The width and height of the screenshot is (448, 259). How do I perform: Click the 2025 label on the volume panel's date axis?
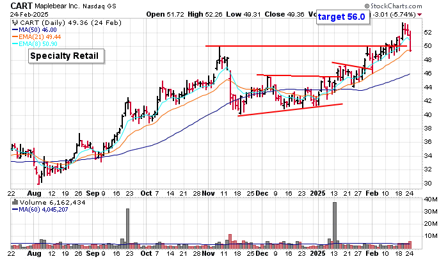click(317, 254)
